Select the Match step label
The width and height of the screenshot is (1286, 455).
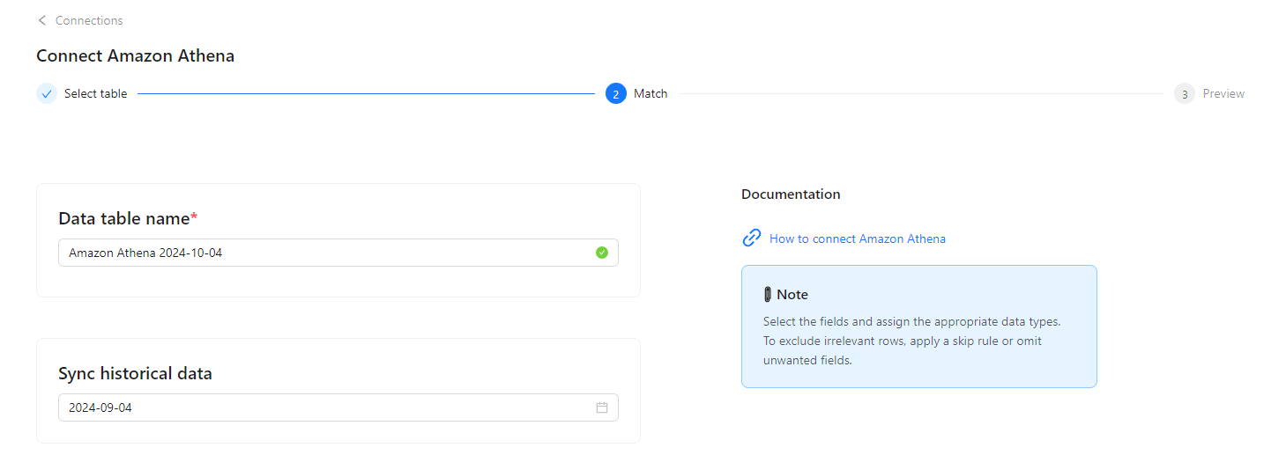click(650, 93)
